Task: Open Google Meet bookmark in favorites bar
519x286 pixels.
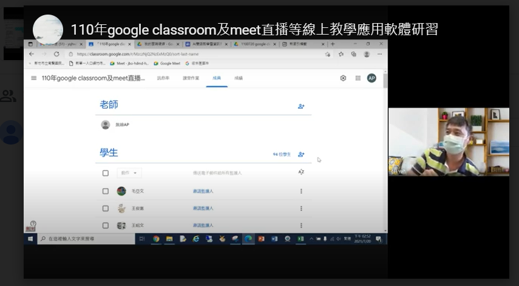Action: point(167,63)
